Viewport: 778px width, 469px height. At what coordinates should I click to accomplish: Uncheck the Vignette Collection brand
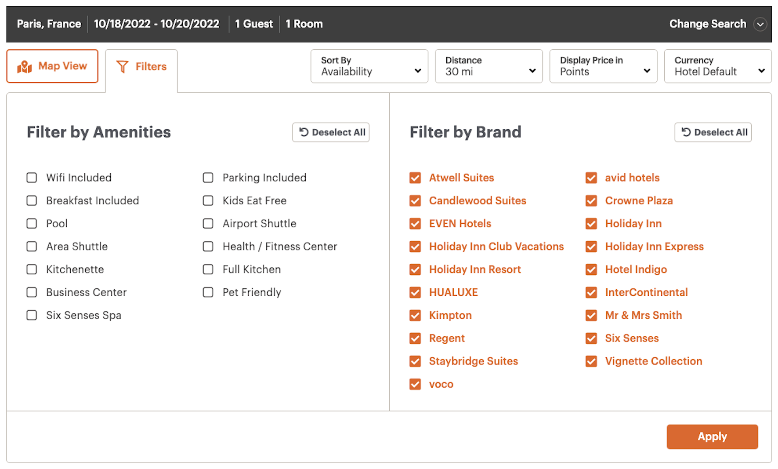coord(591,361)
